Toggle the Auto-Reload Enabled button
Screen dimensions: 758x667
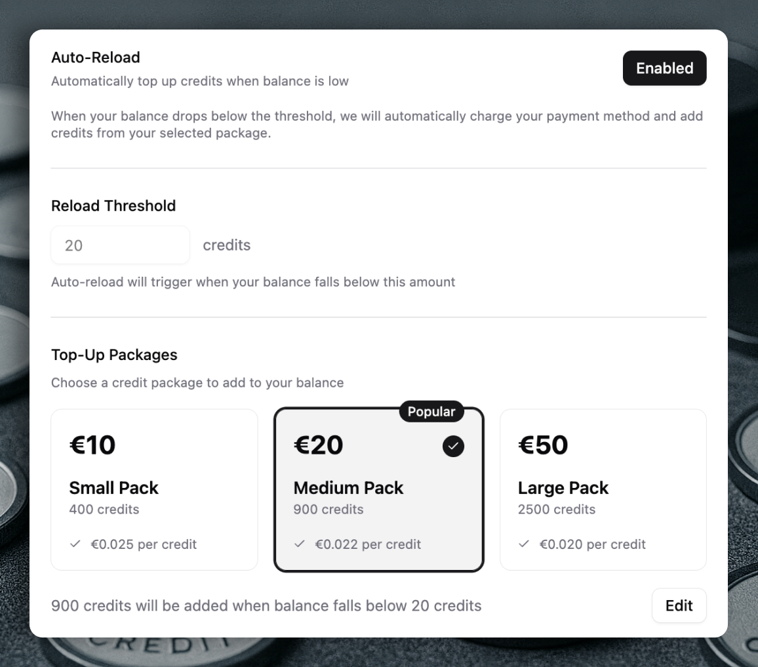click(x=664, y=68)
